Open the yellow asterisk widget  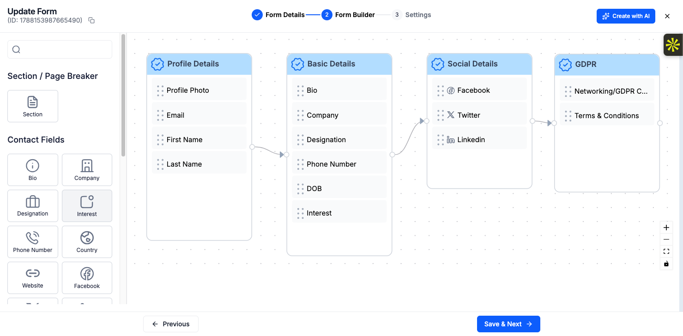[673, 45]
